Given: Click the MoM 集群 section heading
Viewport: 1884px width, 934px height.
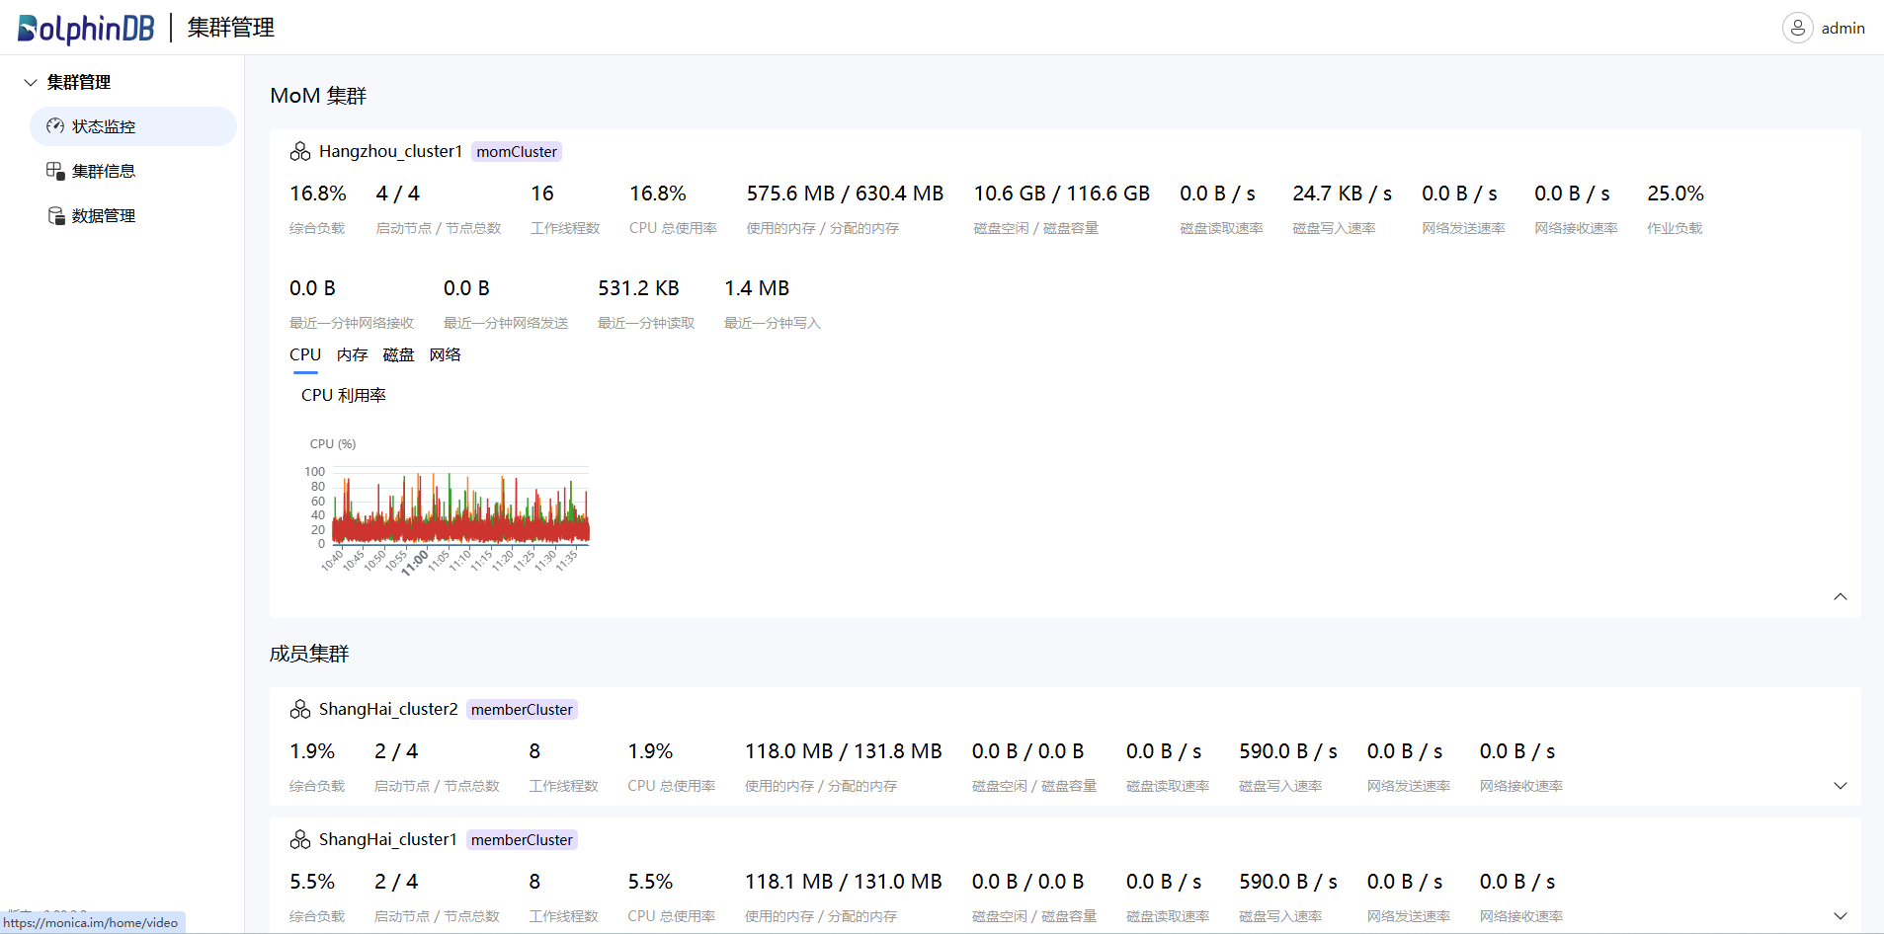Looking at the screenshot, I should [x=318, y=96].
